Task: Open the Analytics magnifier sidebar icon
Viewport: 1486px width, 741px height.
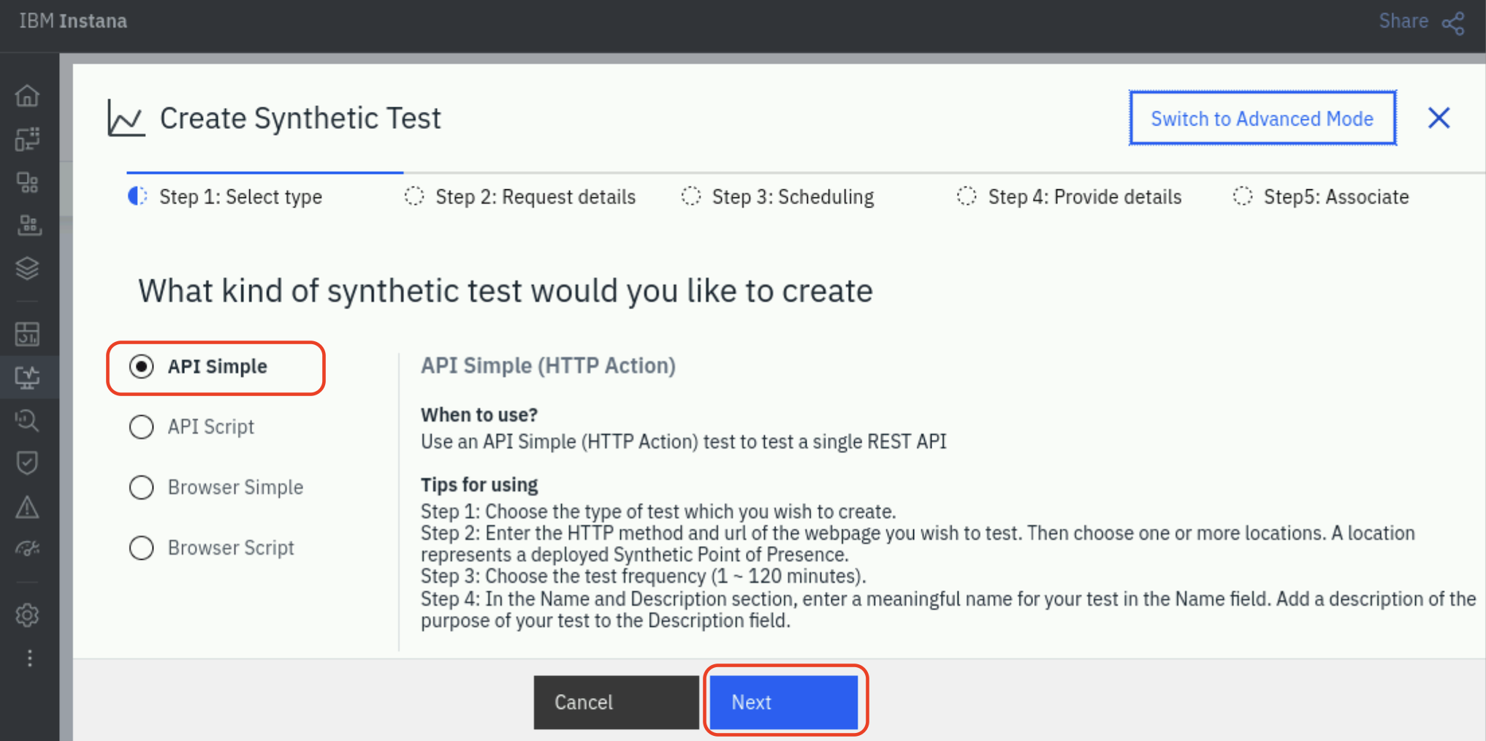Action: point(28,420)
